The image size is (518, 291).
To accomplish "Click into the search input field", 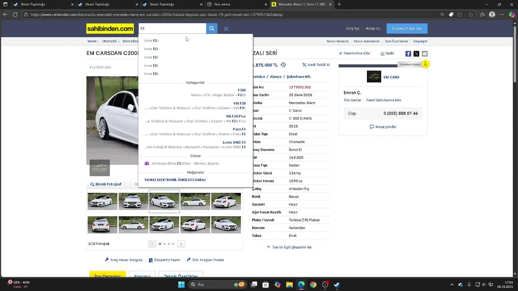I will coord(172,29).
